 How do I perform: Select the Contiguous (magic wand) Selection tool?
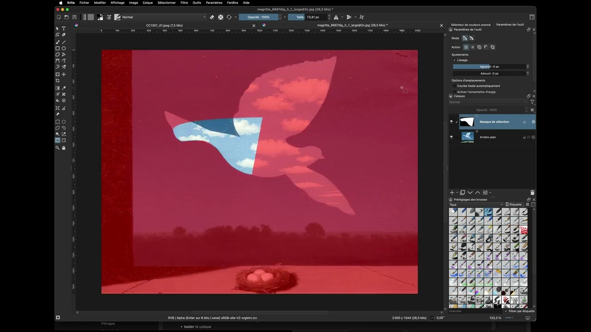pyautogui.click(x=58, y=134)
